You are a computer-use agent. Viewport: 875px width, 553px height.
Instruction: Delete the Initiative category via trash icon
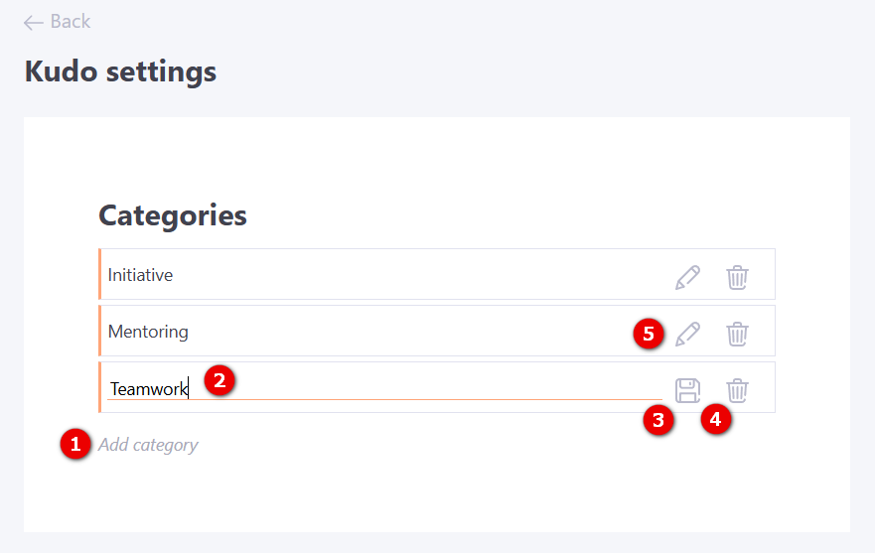tap(737, 277)
